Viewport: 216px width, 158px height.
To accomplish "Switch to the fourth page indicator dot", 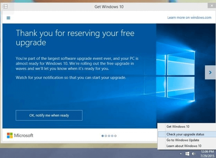I will (112, 136).
